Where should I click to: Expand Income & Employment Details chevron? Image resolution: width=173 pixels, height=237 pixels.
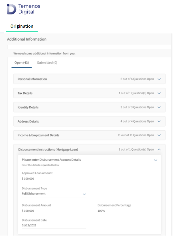159,135
